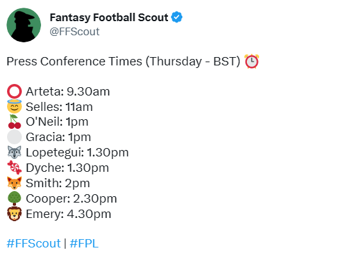
Task: Open the @FFScout handle link
Action: [74, 31]
